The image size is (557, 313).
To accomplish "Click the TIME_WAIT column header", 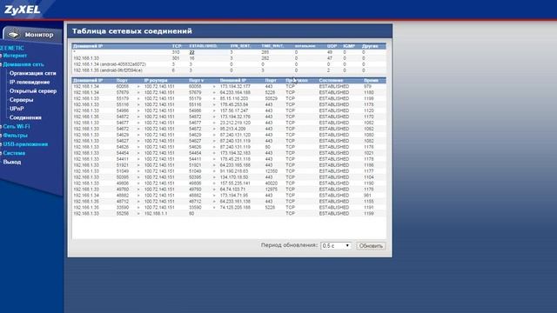I will coord(272,46).
